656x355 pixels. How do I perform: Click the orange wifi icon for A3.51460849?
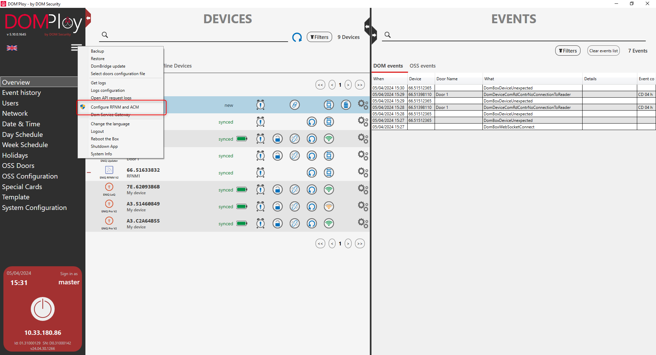(329, 207)
